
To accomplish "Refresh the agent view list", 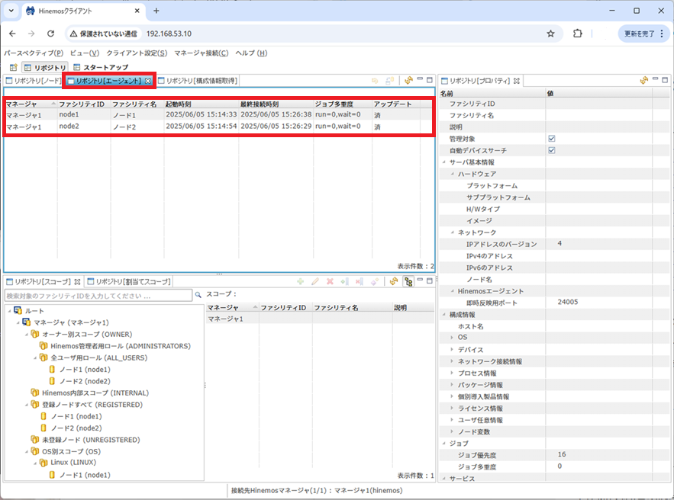I will coord(408,80).
